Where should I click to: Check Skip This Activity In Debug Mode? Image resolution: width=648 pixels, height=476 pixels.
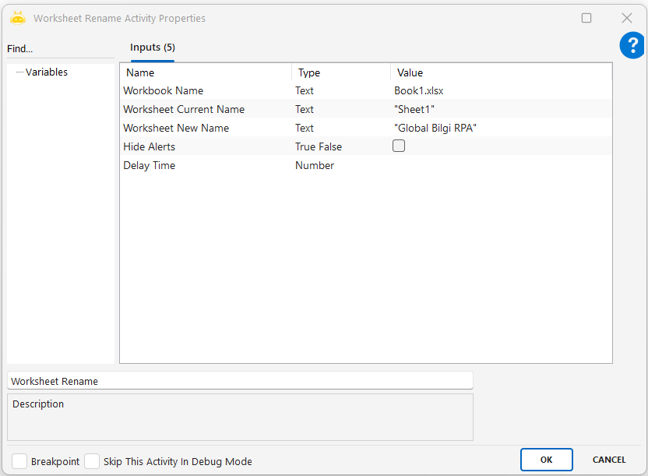pos(92,461)
